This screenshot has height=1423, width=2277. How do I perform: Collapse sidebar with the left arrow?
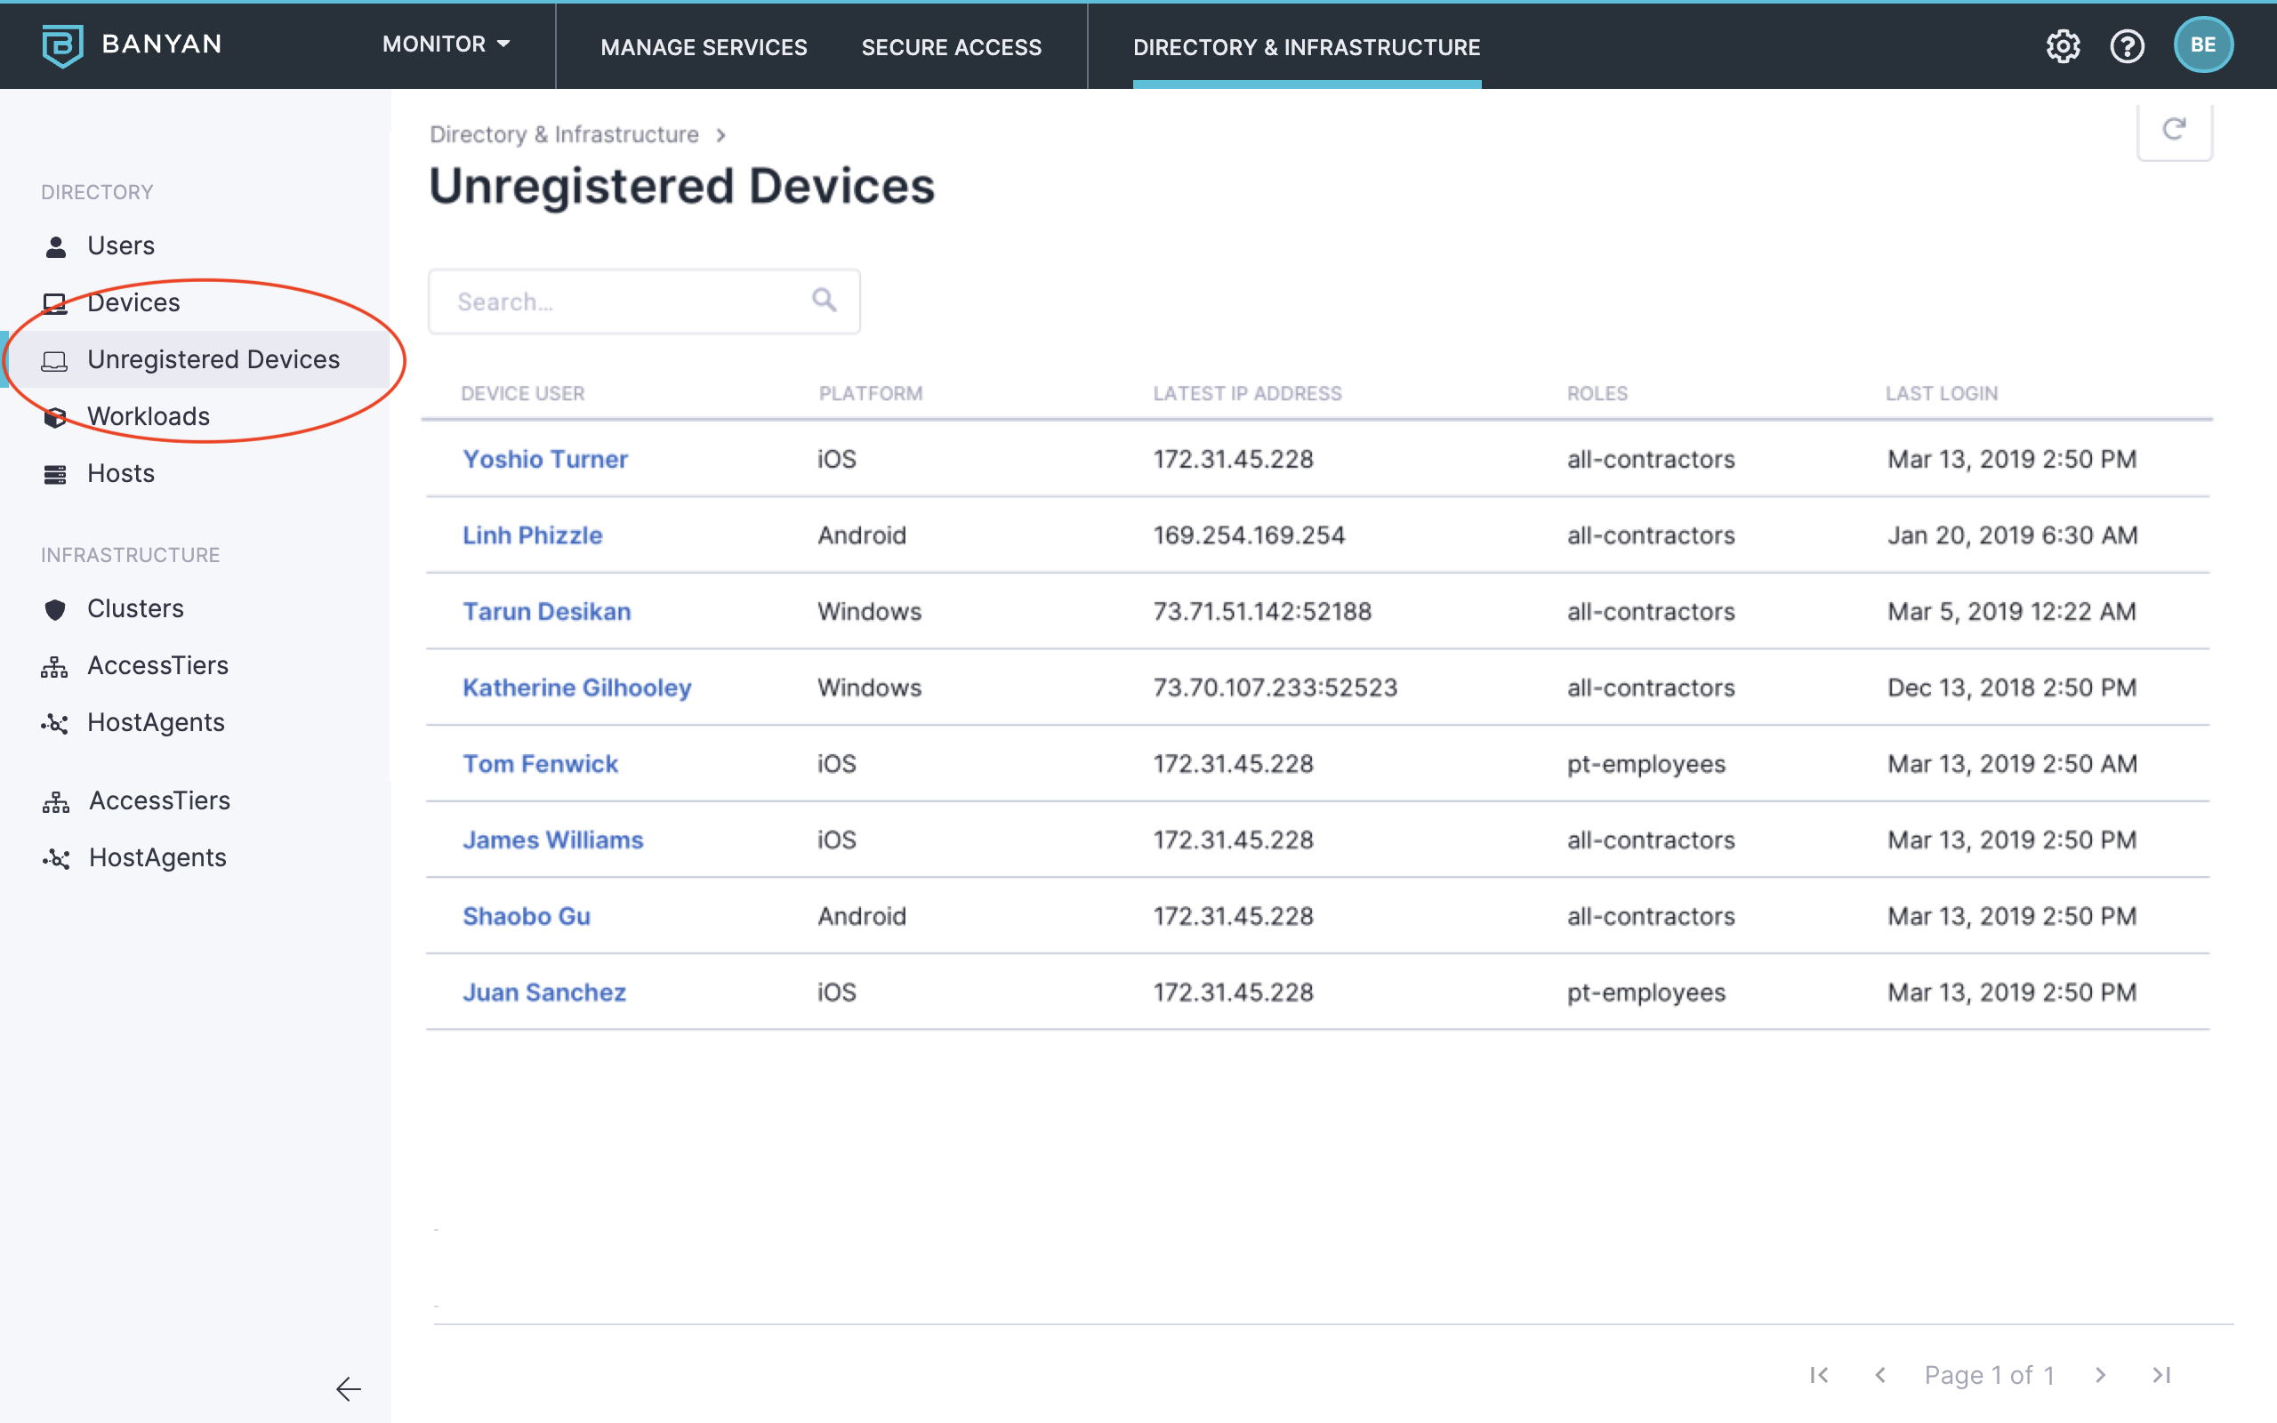[348, 1388]
